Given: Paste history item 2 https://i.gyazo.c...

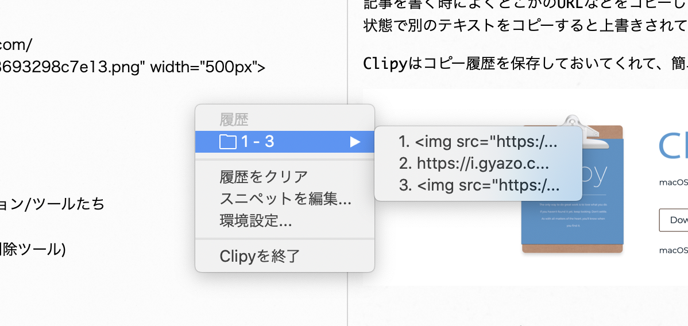Looking at the screenshot, I should [x=478, y=164].
